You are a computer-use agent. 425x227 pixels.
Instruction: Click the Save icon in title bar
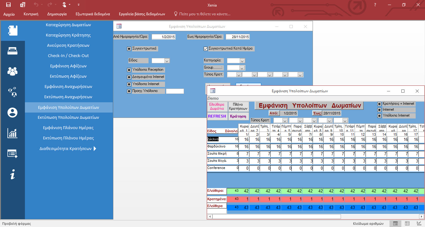[x=8, y=5]
